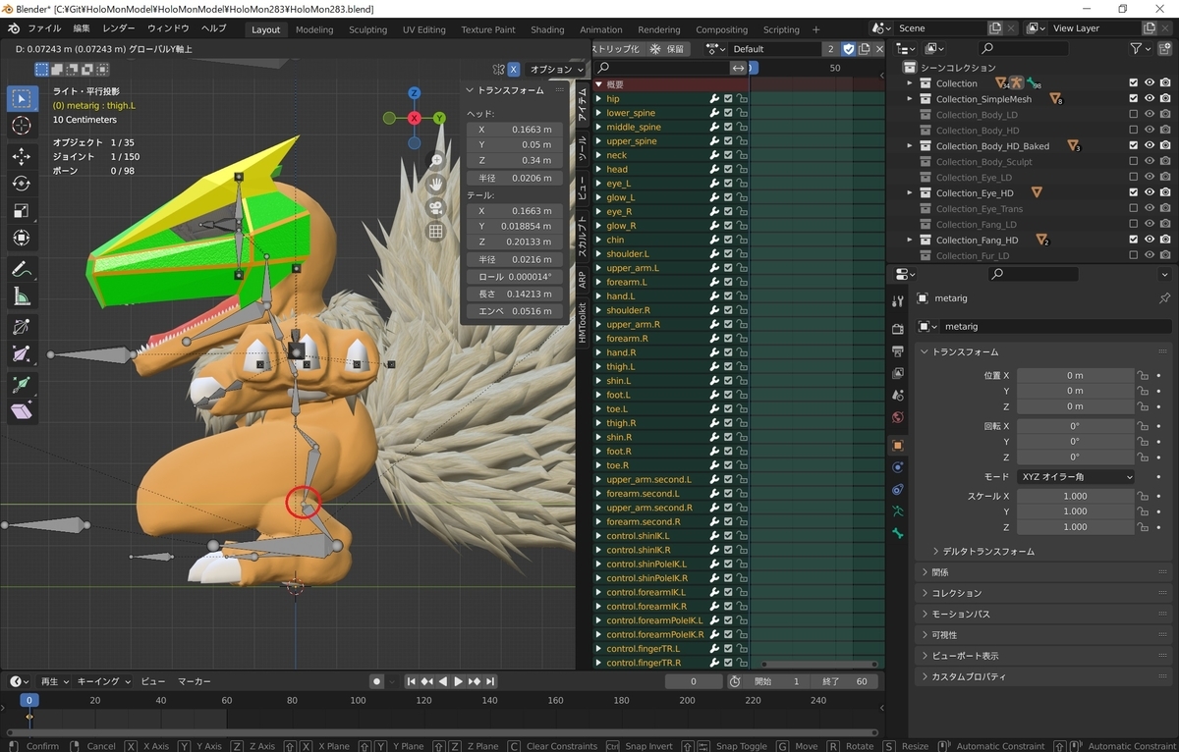Image resolution: width=1179 pixels, height=752 pixels.
Task: Enable the Collection_Body_LD checkbox
Action: (x=1134, y=115)
